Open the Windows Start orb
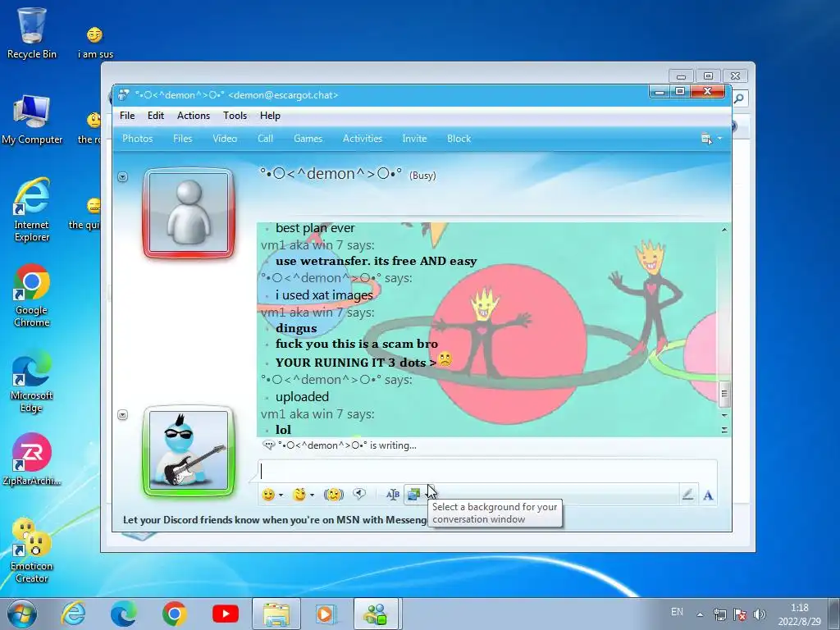840x630 pixels. 22,614
